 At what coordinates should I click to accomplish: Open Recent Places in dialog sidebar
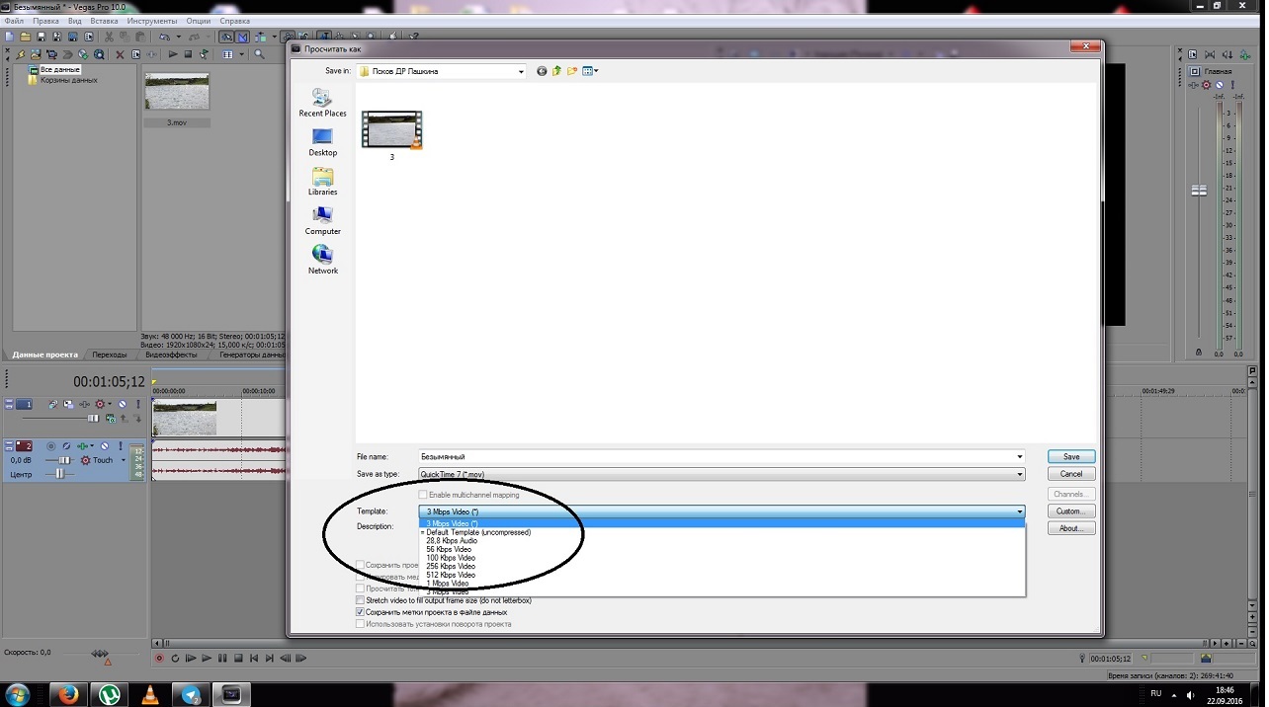(x=322, y=103)
